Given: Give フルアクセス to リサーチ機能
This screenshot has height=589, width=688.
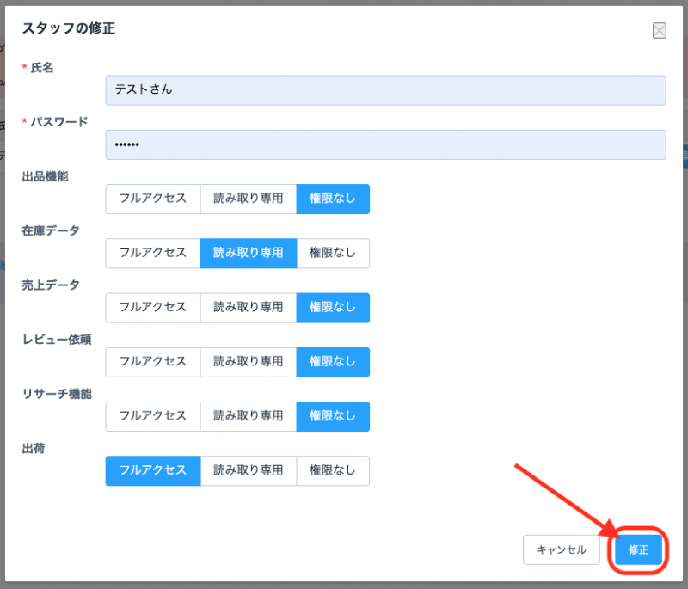Looking at the screenshot, I should (153, 417).
